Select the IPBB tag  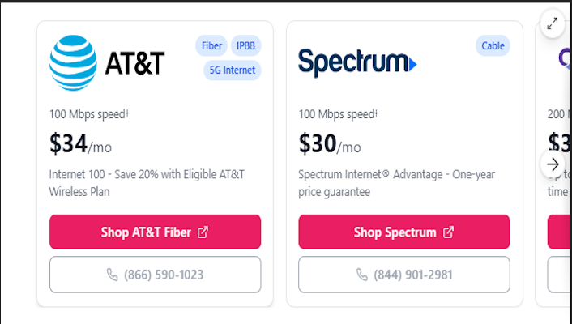(246, 45)
